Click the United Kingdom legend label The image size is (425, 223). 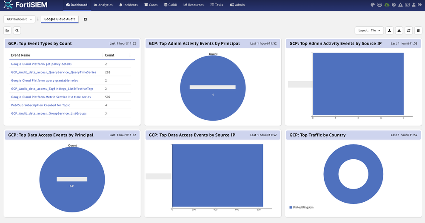[303, 207]
